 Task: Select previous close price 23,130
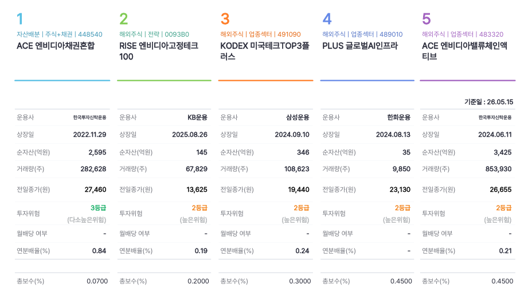tap(400, 190)
